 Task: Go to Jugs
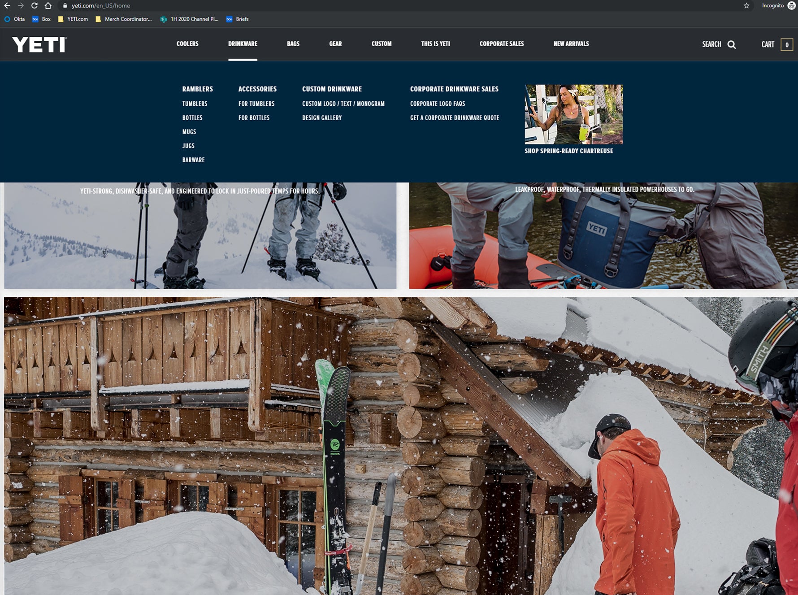tap(188, 146)
